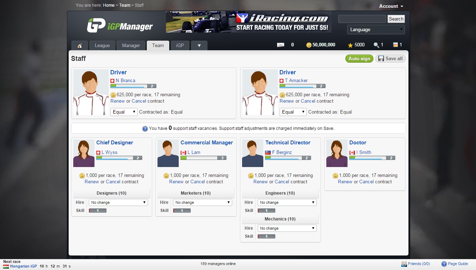Switch to the League tab
This screenshot has height=270, width=476.
click(x=102, y=45)
